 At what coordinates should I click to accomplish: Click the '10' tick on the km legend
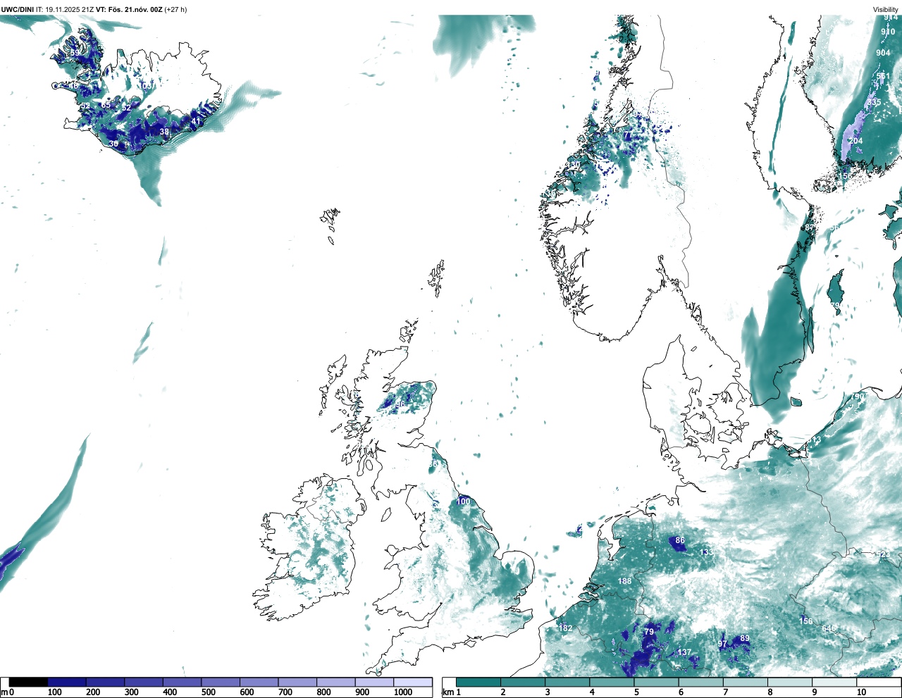pos(861,692)
